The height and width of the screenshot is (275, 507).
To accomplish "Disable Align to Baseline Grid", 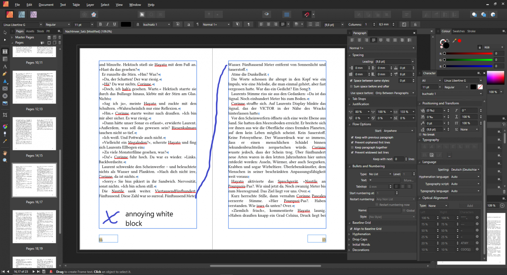I will coord(352,229).
